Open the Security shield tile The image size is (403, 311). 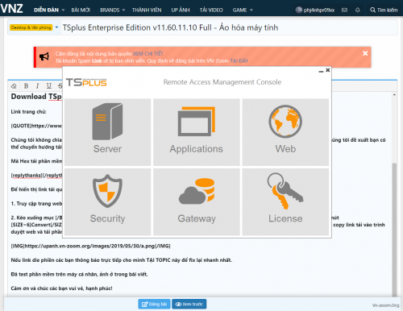(107, 202)
